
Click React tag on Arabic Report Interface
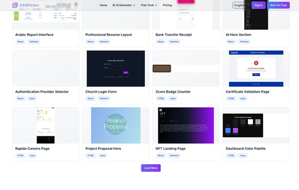click(x=20, y=42)
